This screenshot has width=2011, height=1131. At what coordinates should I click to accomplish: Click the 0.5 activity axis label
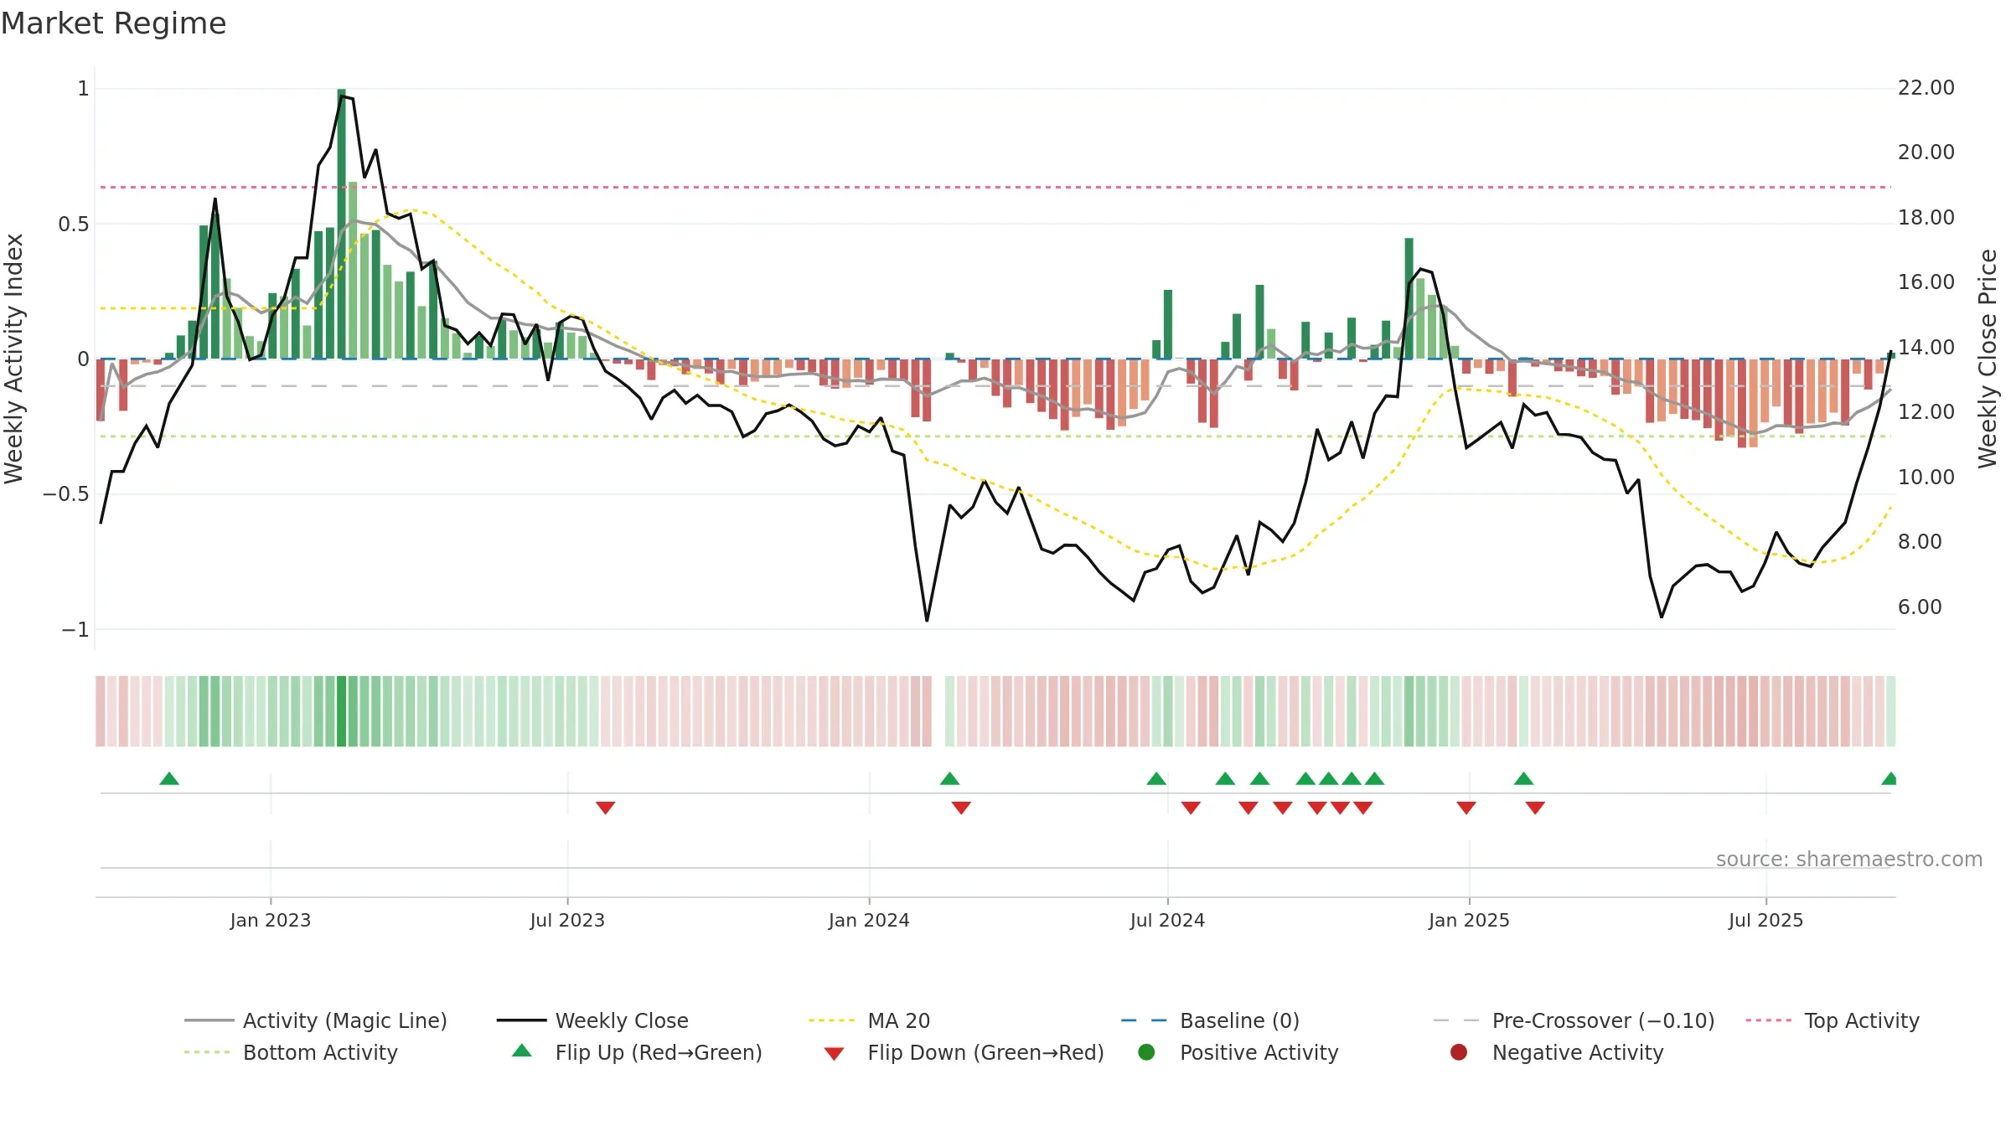pos(74,224)
